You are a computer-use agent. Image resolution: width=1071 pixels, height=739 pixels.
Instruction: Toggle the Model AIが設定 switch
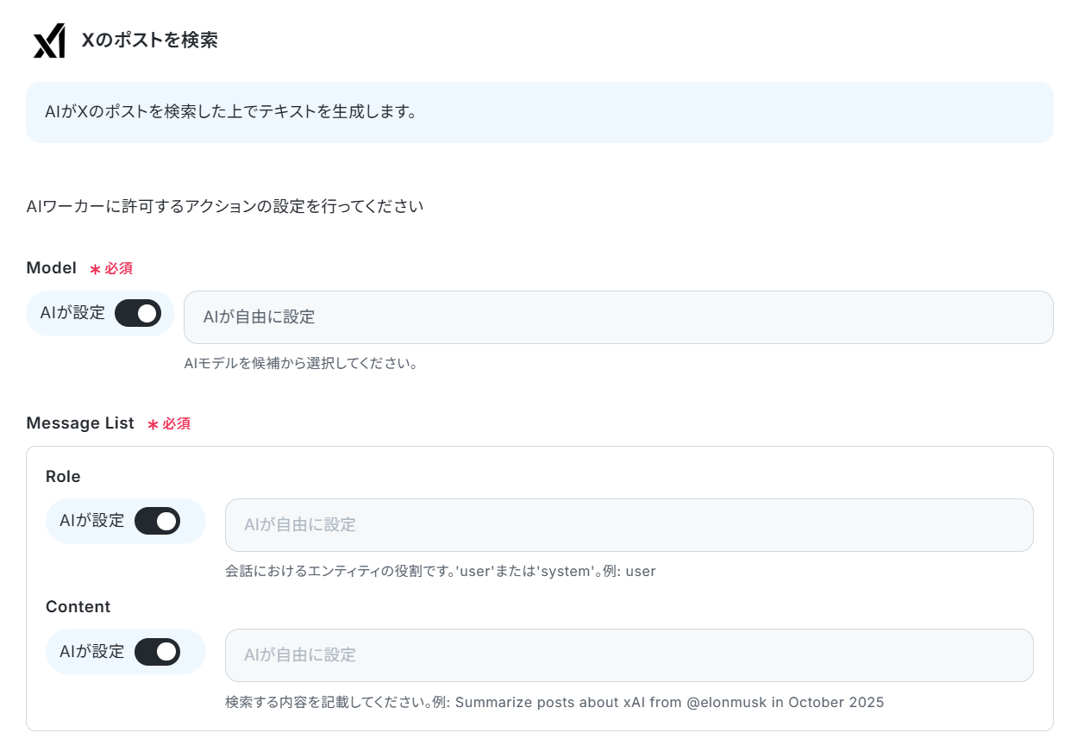click(x=138, y=313)
